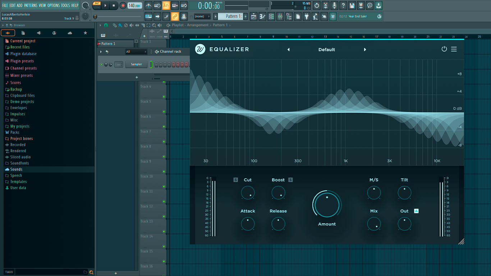Image resolution: width=491 pixels, height=276 pixels.
Task: Click the song position slider
Action: 118,17
